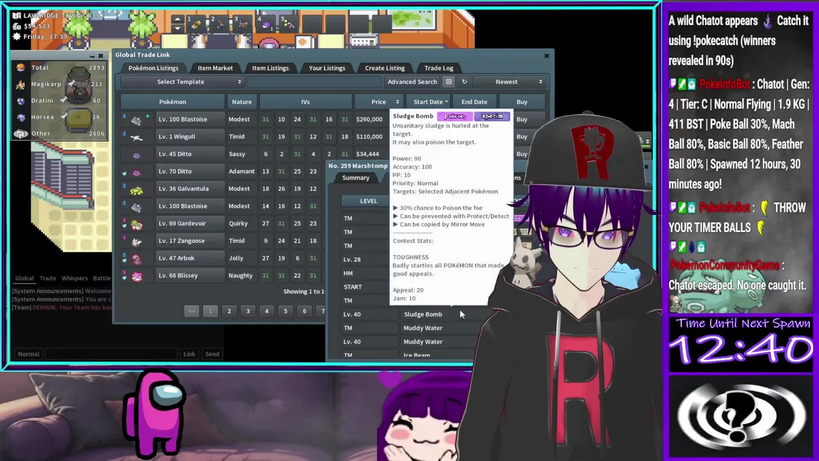The width and height of the screenshot is (819, 461).
Task: Open the Pokémon Listings tab
Action: [x=153, y=68]
